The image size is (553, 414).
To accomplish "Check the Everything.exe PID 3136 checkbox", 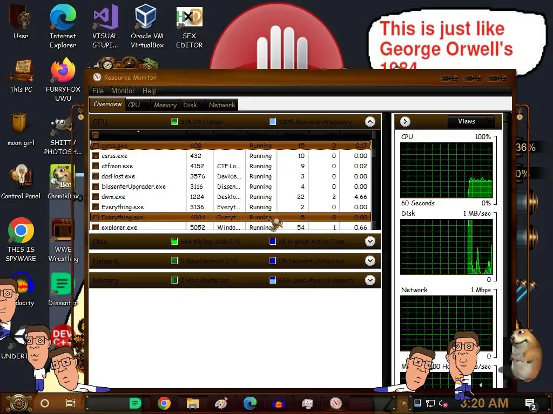I will click(95, 206).
